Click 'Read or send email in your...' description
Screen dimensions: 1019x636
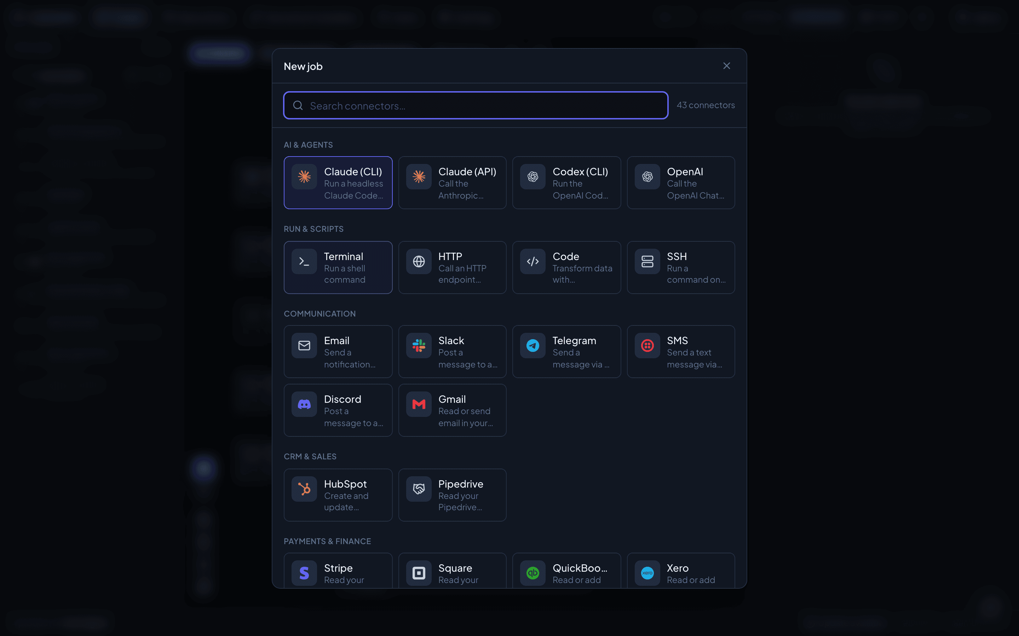[x=465, y=417]
